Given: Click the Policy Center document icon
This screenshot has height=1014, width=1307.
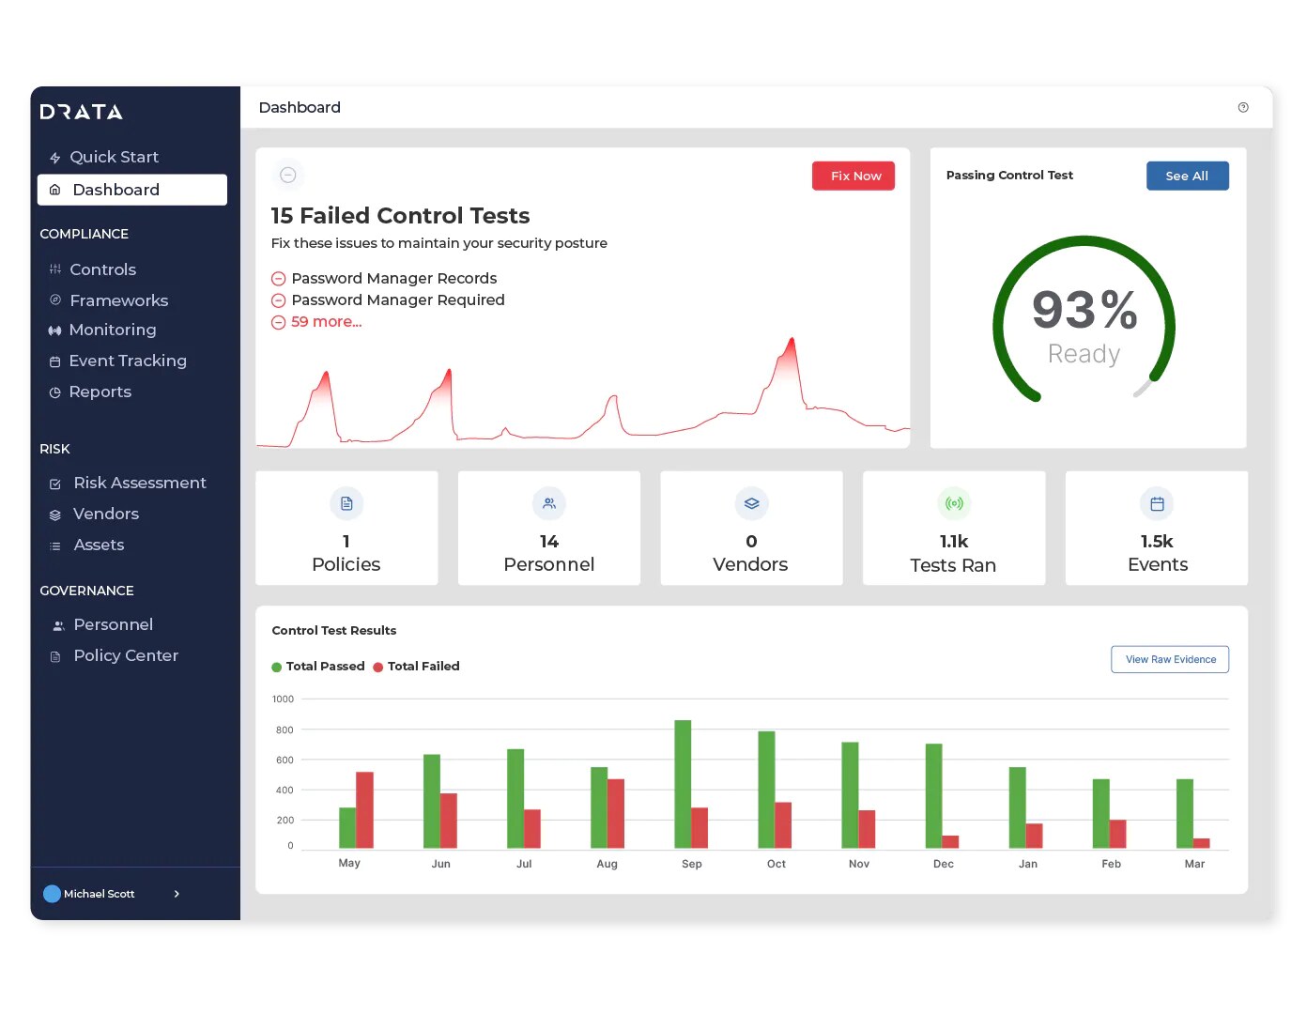Looking at the screenshot, I should (x=55, y=656).
